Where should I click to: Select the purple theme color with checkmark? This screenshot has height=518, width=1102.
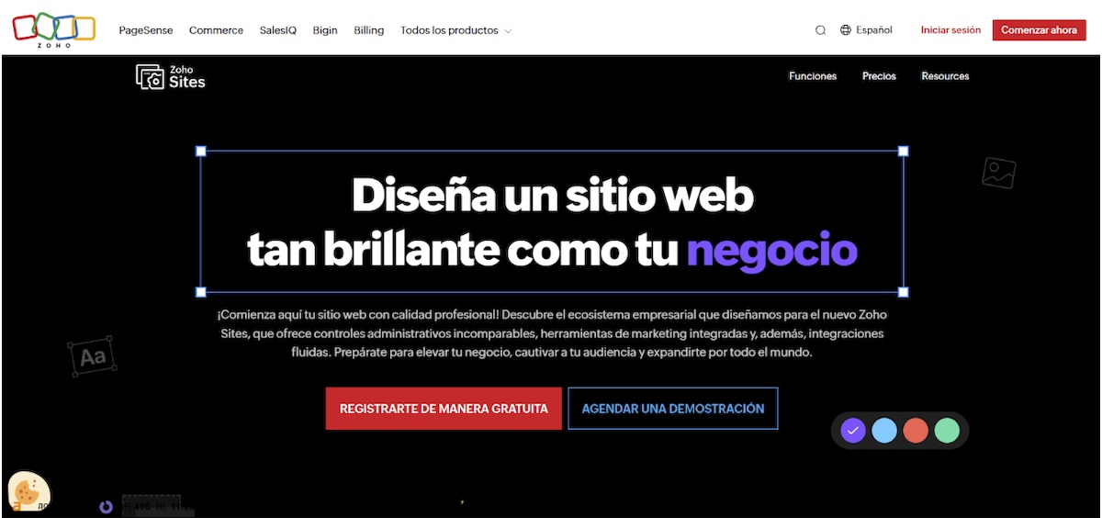click(x=853, y=430)
